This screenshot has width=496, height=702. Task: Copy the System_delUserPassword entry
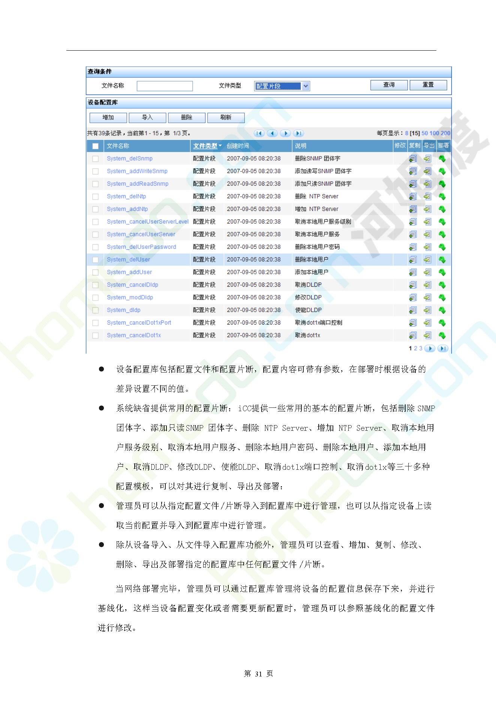pos(413,247)
